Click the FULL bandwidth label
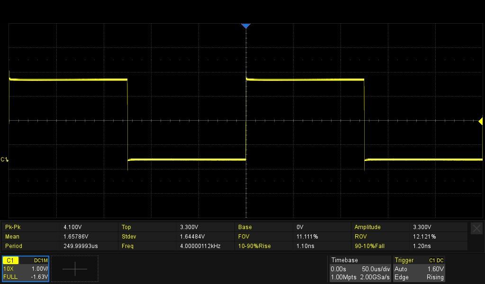Screen dimensions: 485x284 [x=10, y=277]
